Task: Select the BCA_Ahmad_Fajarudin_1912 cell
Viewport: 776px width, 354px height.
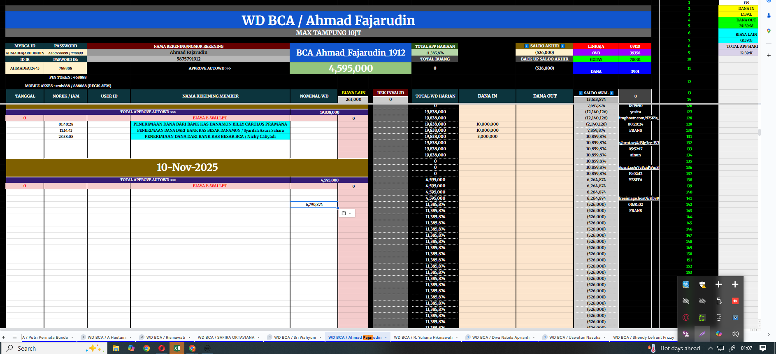Action: pyautogui.click(x=351, y=53)
